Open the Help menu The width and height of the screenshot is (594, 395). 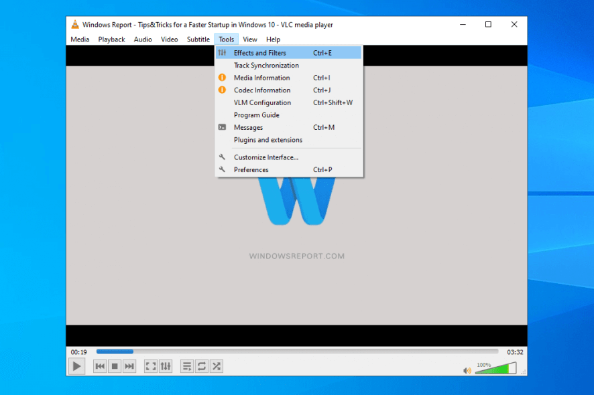tap(273, 39)
